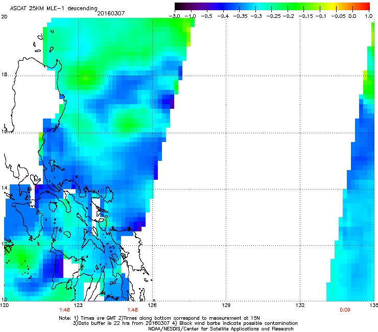Click the colorbar label -0.05

(339, 16)
